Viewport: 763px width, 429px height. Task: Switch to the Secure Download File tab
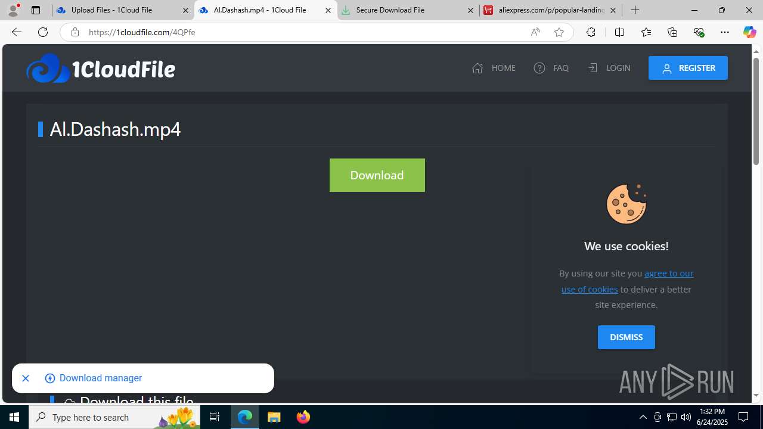pyautogui.click(x=408, y=10)
